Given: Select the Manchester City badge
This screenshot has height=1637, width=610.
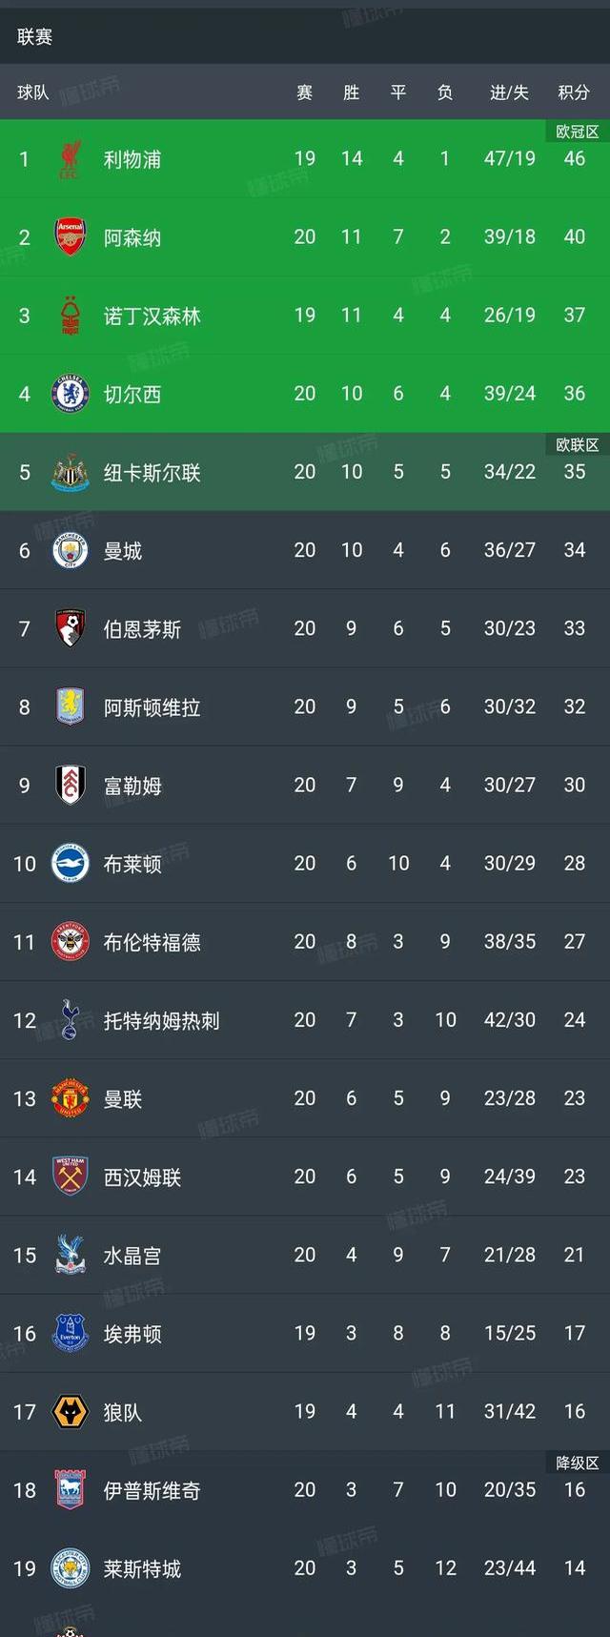Looking at the screenshot, I should tap(70, 550).
